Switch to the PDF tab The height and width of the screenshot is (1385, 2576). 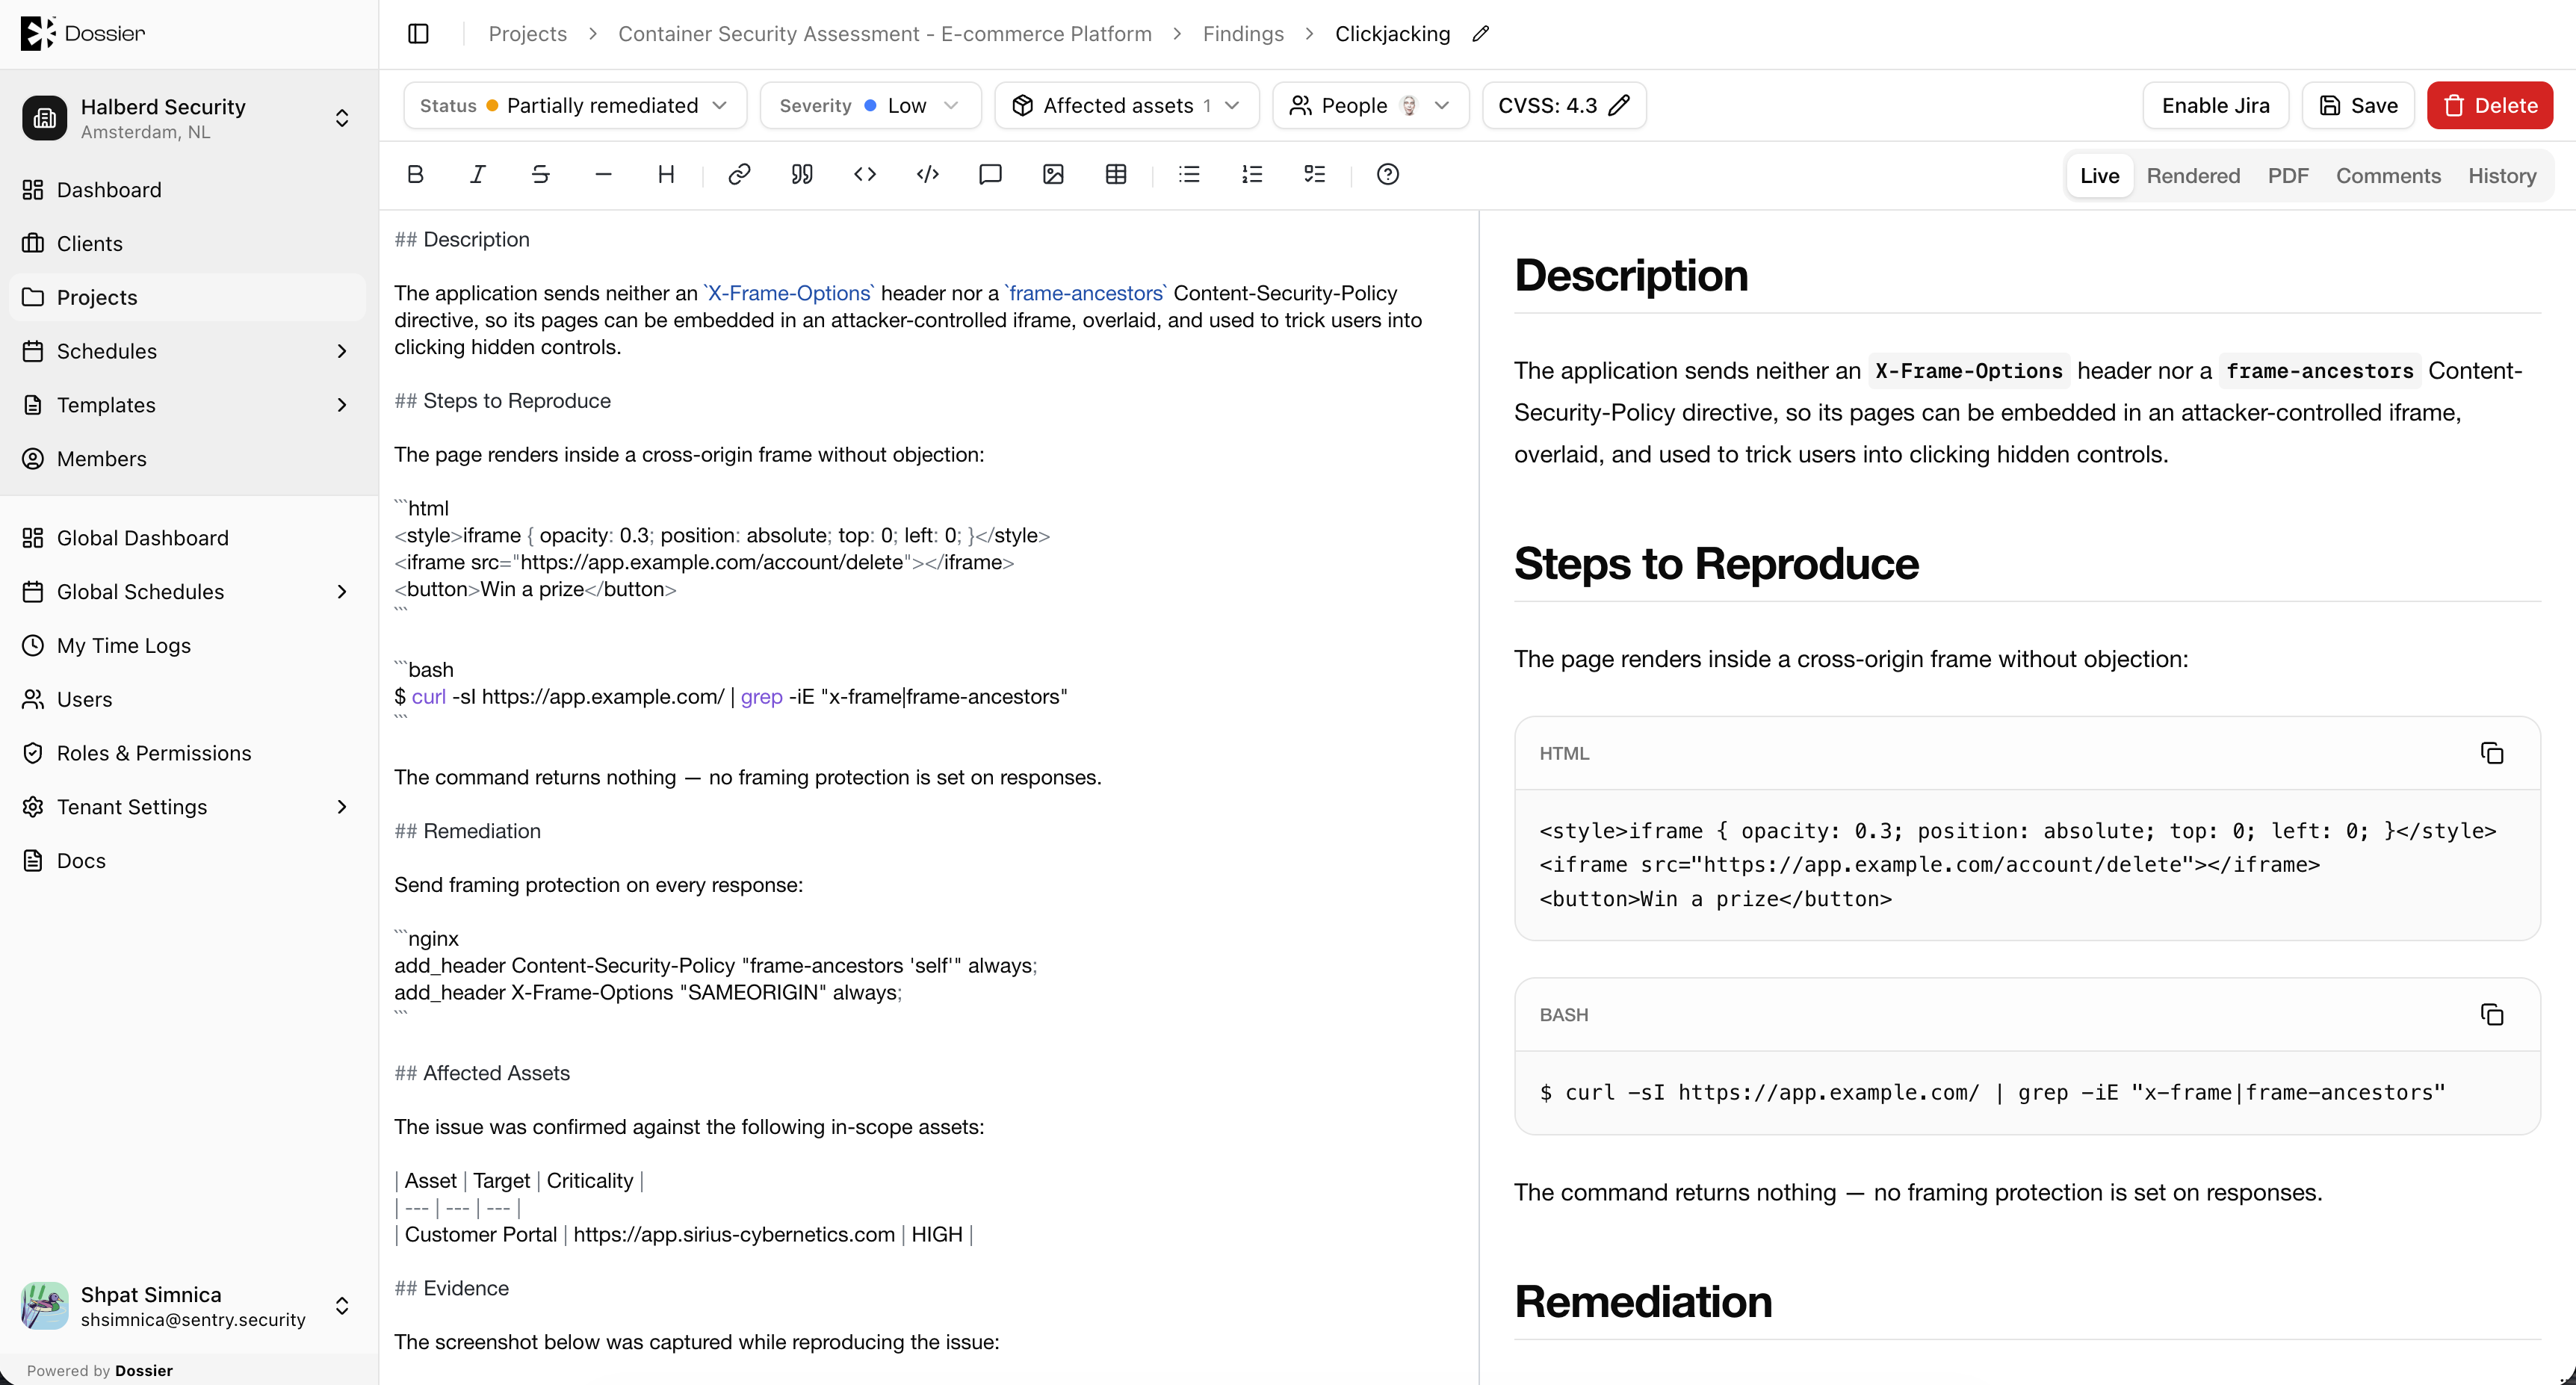2288,176
